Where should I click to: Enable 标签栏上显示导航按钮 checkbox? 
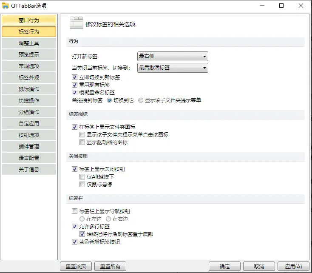[75, 211]
